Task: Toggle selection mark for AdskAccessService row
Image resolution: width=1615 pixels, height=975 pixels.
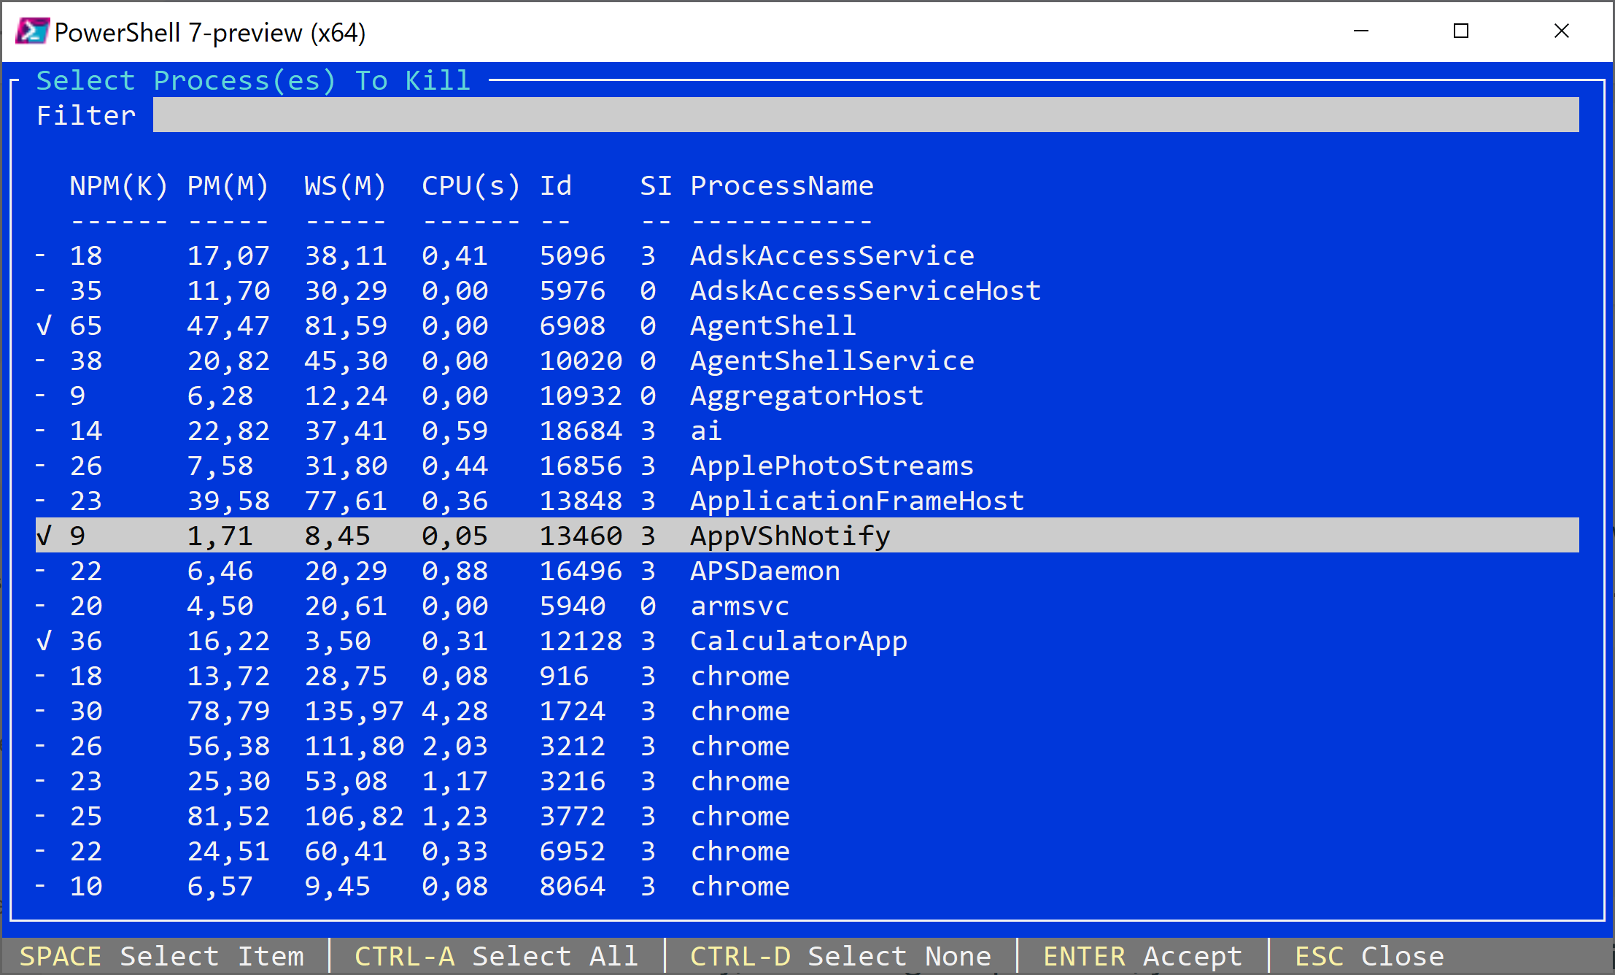Action: pos(41,256)
